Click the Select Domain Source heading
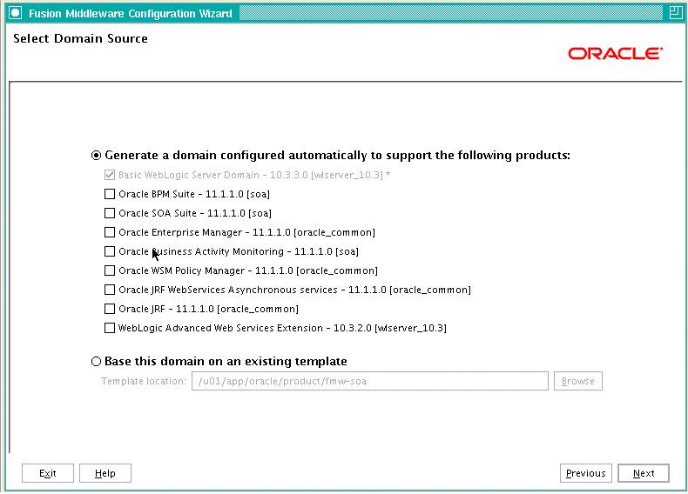Screen dimensions: 688x494 tap(80, 38)
